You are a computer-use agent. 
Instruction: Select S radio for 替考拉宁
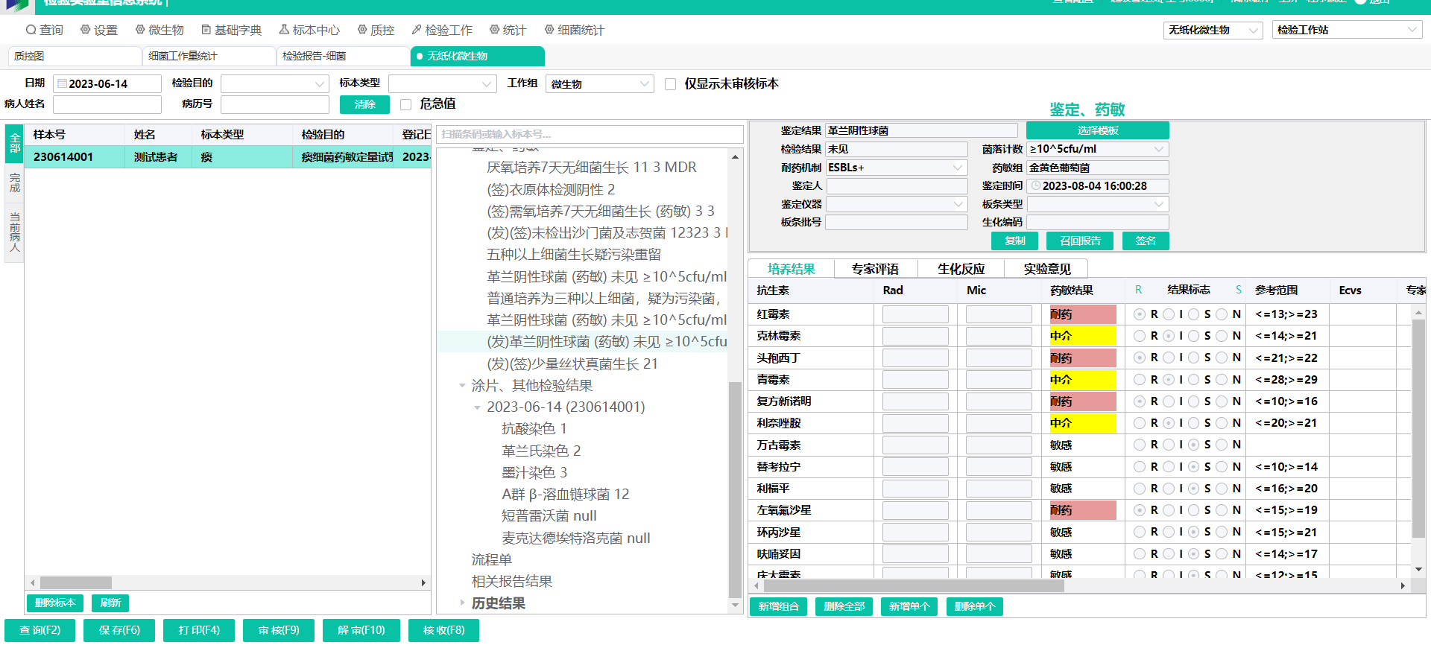[x=1194, y=467]
